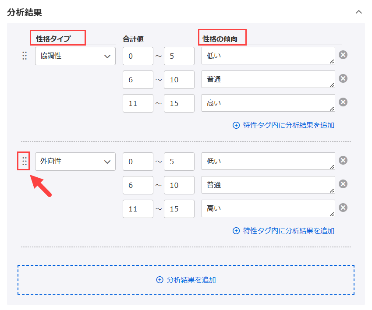The width and height of the screenshot is (372, 310).
Task: Click the 協調性 maximum value field showing 15
Action: [179, 103]
